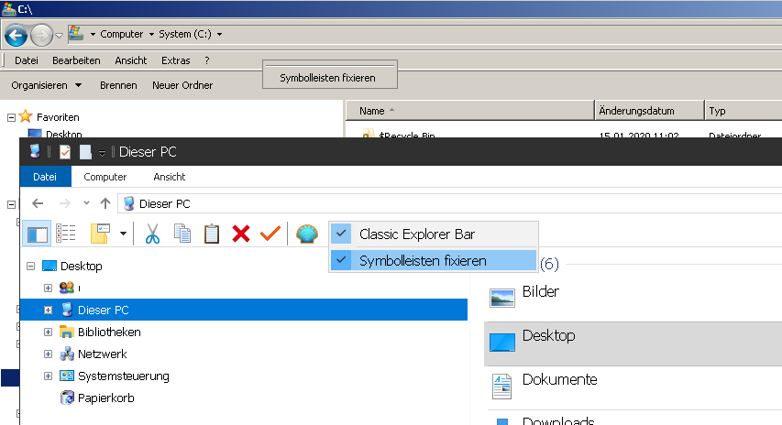Click the properties checkmark icon in quick access toolbar
This screenshot has width=782, height=425.
(65, 152)
